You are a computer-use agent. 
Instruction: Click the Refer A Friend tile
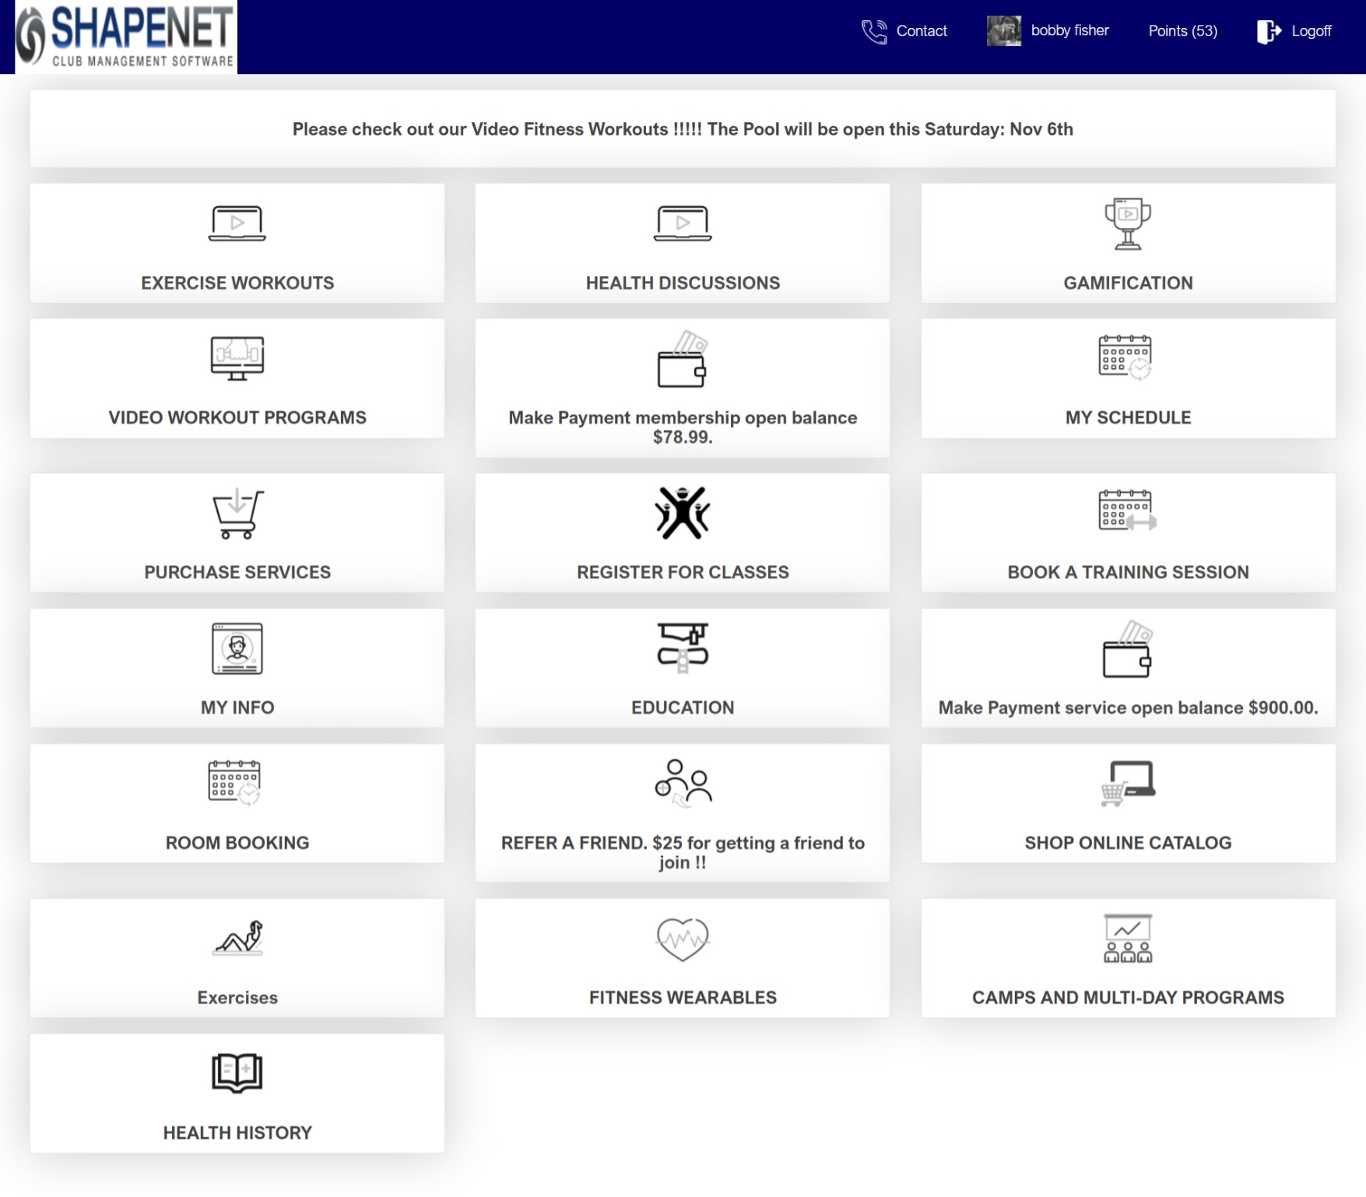pyautogui.click(x=682, y=813)
